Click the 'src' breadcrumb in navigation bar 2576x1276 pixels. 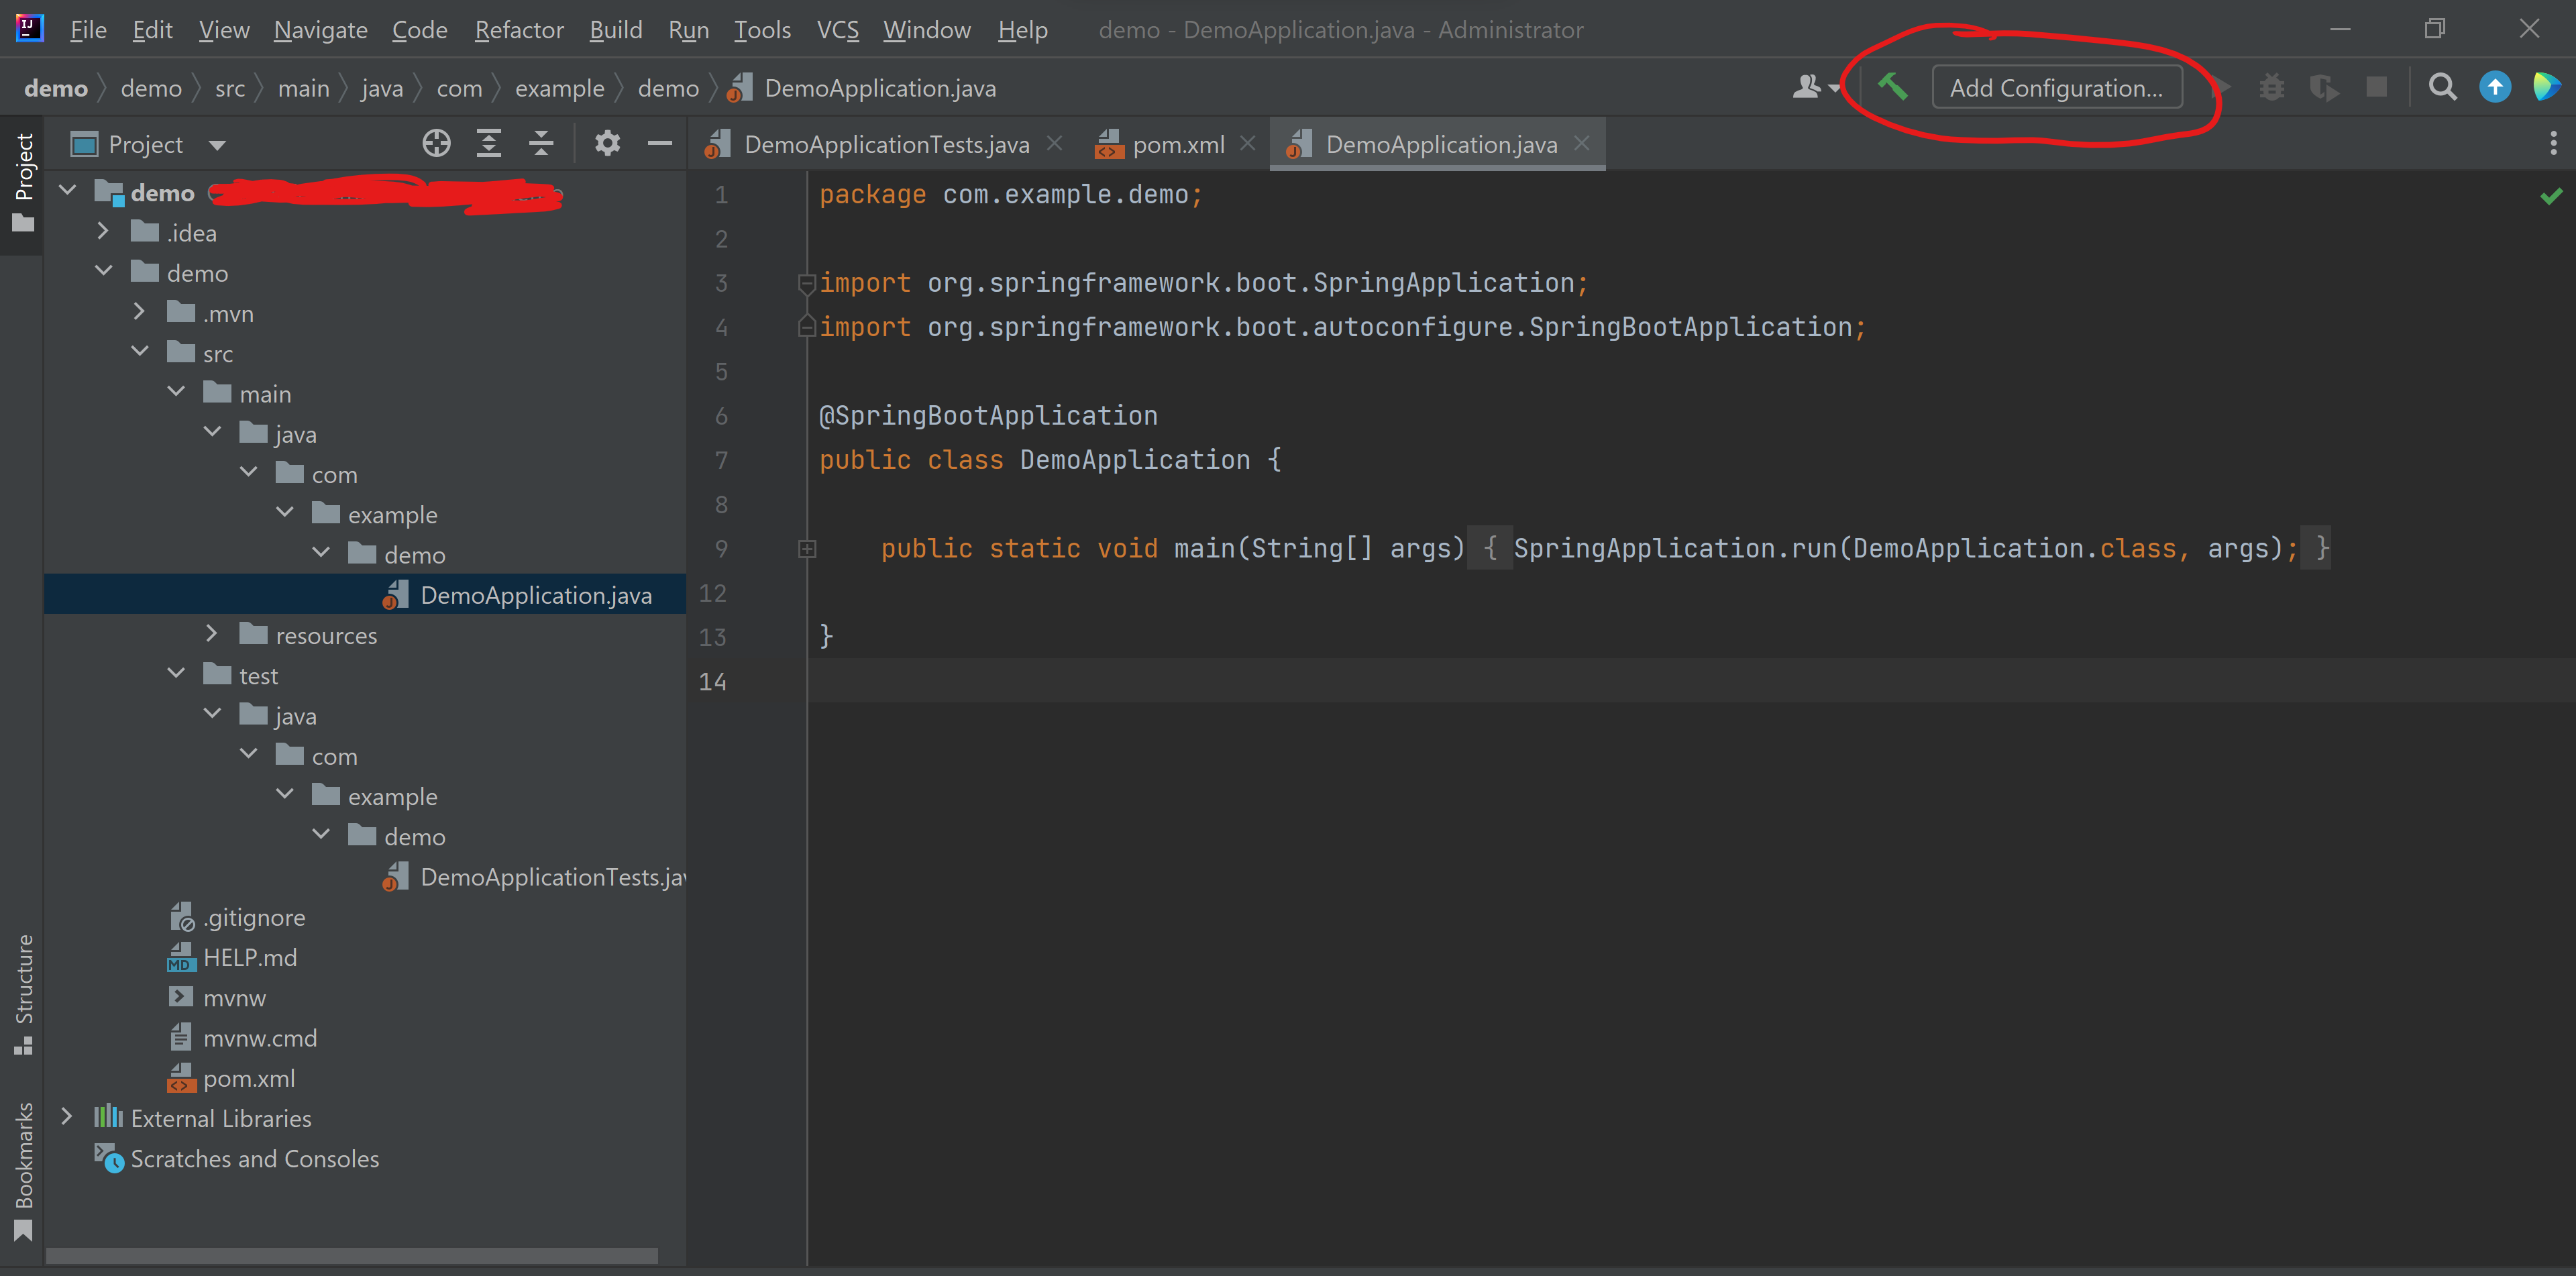230,89
